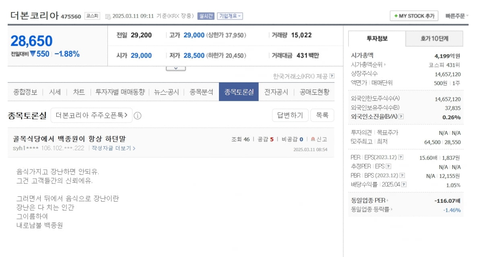This screenshot has width=483, height=257.
Task: Click author ID syh1****
Action: click(26, 148)
